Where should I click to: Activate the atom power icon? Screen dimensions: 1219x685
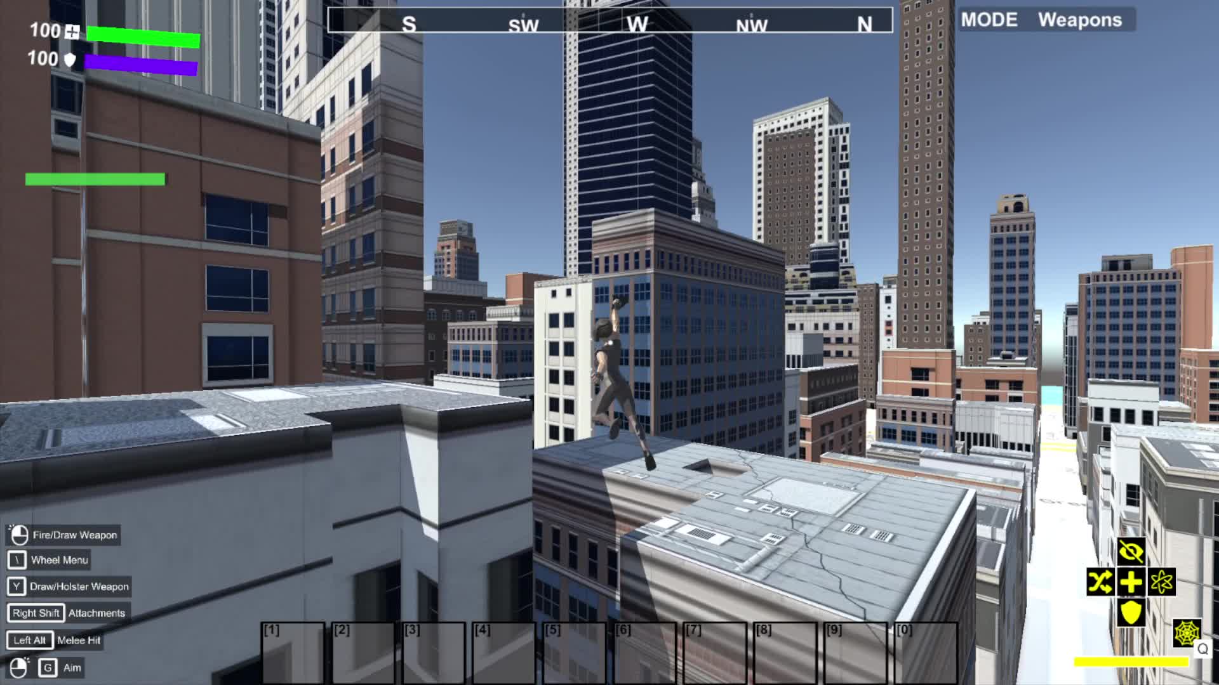(1162, 582)
